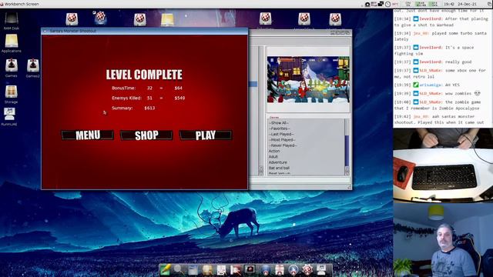
Task: Click the games list scrollbar down arrow
Action: coord(261,172)
